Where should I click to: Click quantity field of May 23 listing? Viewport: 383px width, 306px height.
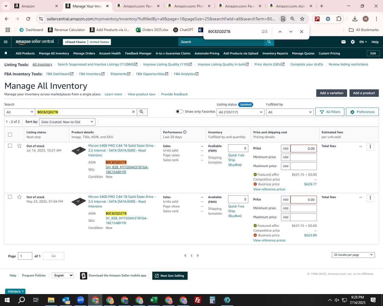tap(238, 199)
